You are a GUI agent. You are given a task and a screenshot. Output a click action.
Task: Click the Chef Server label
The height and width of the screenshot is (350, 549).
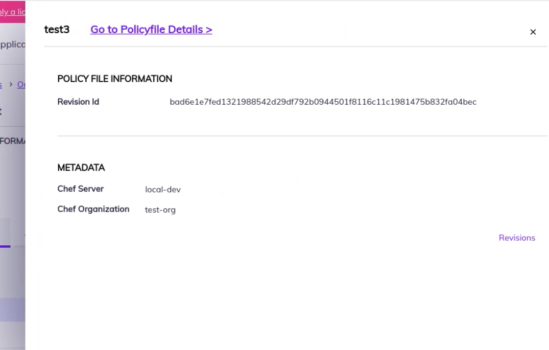click(x=81, y=189)
